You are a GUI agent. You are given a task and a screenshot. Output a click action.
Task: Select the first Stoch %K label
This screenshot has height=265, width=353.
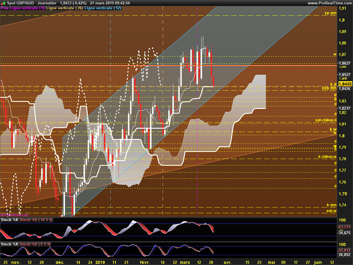(x=10, y=220)
